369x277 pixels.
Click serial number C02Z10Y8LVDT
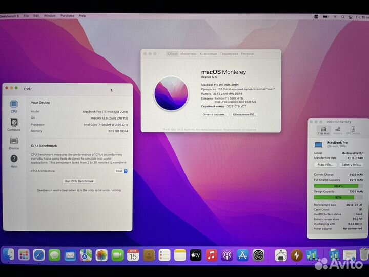(236, 107)
